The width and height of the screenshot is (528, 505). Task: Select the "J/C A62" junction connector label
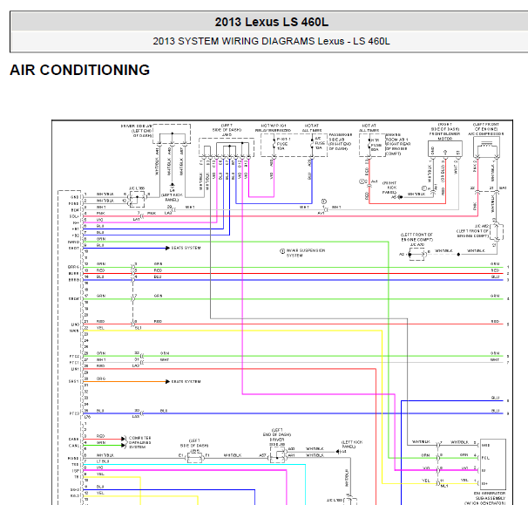[482, 226]
